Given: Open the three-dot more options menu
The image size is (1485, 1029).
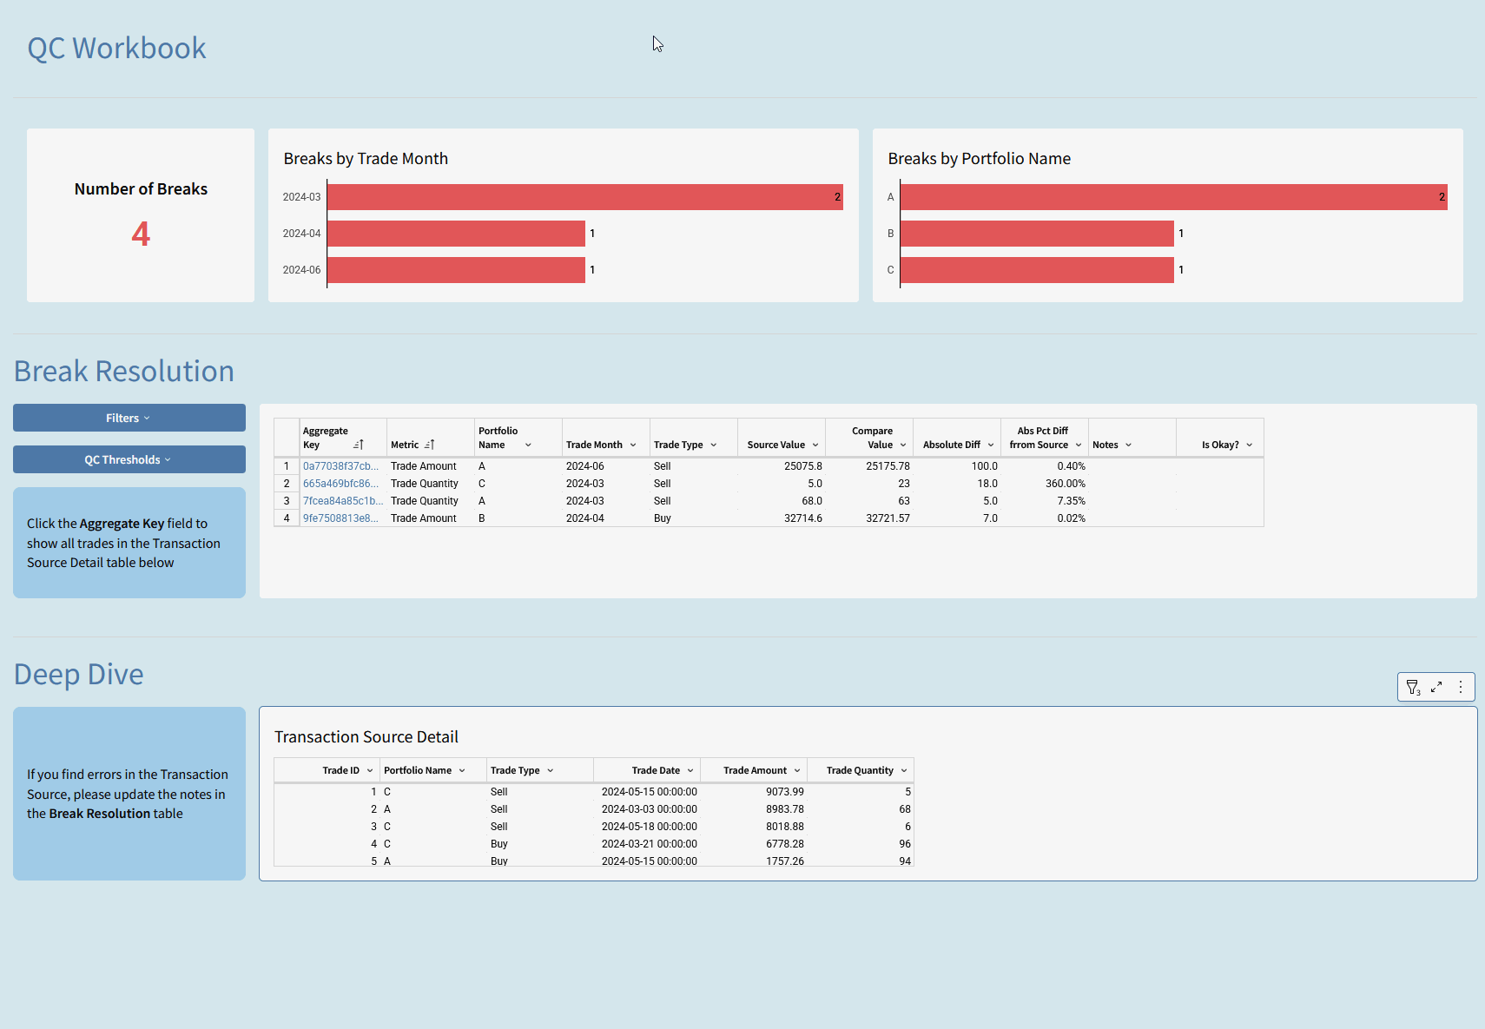Looking at the screenshot, I should 1461,687.
